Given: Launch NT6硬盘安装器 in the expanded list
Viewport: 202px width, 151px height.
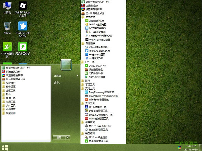Looking at the screenshot, I should coord(96,32).
